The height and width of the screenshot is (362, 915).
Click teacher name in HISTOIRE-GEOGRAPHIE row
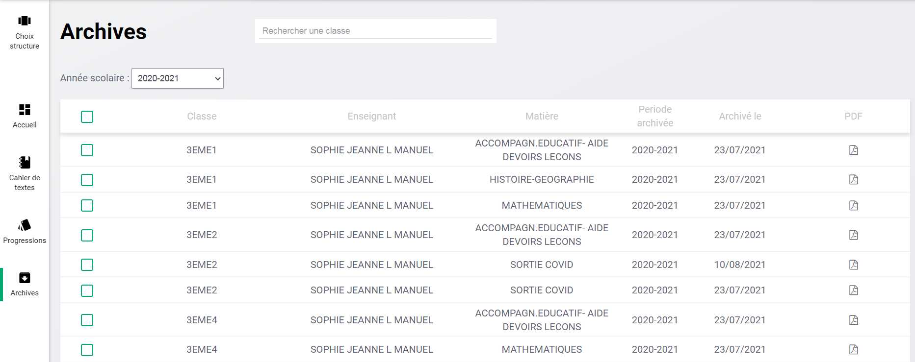(372, 179)
